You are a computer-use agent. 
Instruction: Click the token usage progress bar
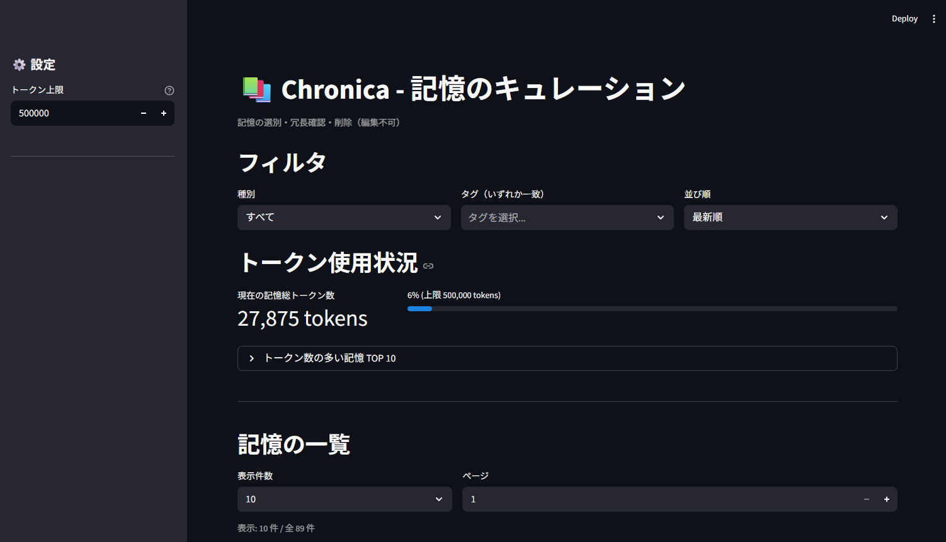click(653, 309)
